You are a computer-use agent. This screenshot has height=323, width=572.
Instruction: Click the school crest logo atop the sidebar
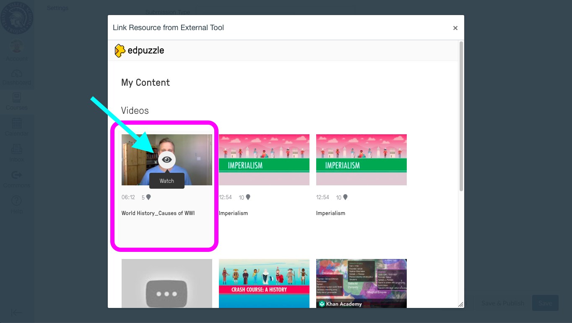click(17, 18)
